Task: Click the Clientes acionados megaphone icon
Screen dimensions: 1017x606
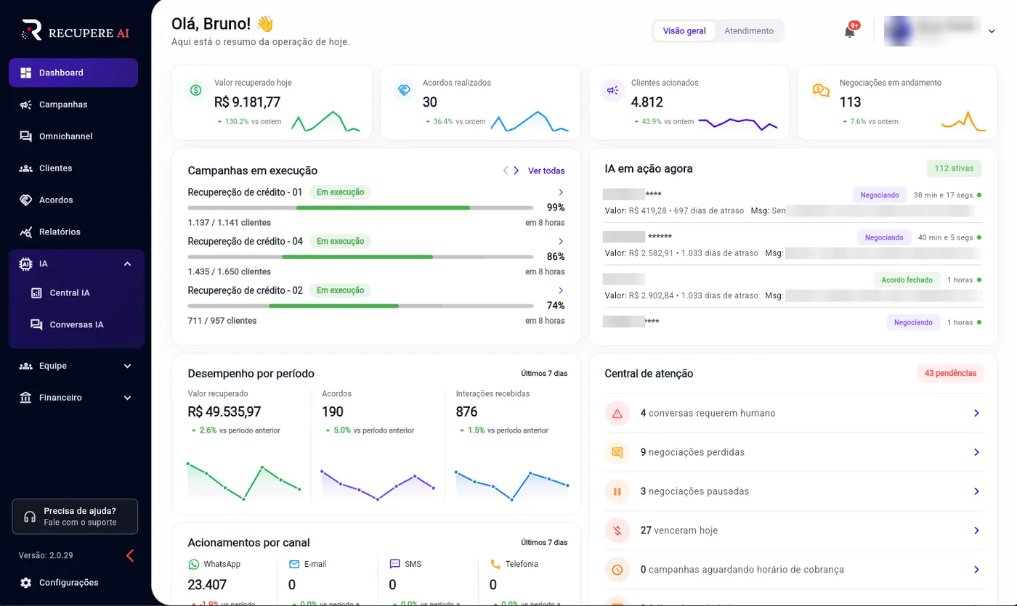Action: 613,90
